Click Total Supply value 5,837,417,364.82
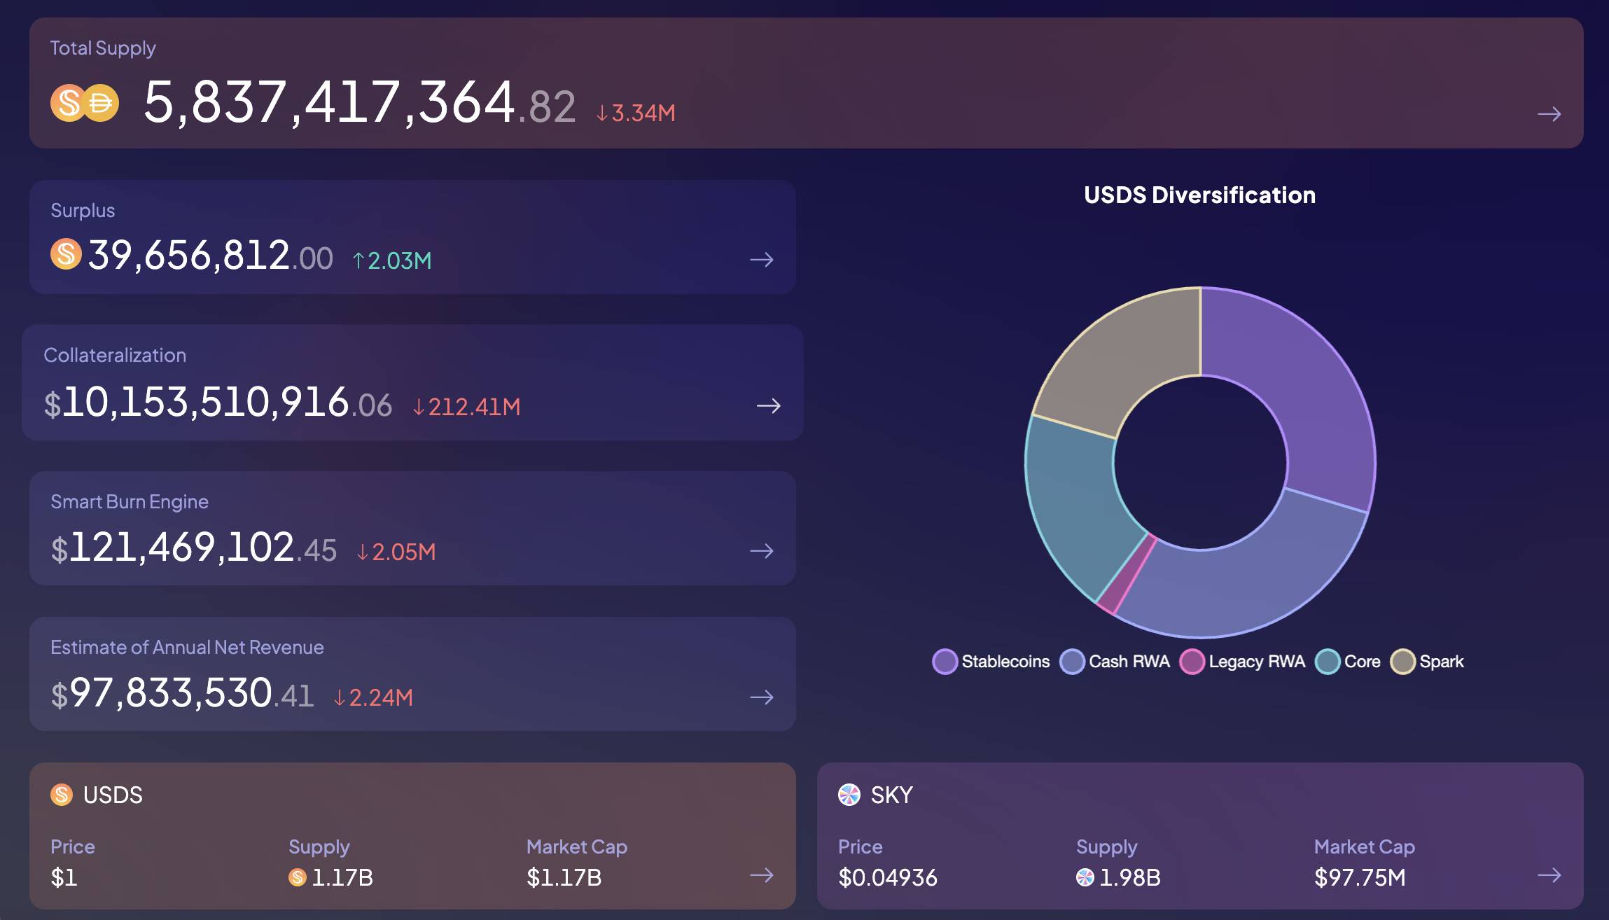Screen dimensions: 1609x920 [359, 102]
